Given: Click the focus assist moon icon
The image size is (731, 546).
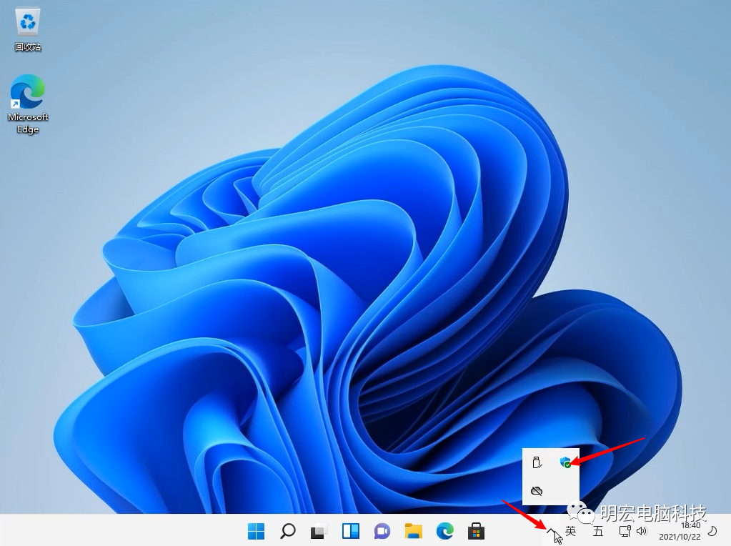Looking at the screenshot, I should coord(712,530).
